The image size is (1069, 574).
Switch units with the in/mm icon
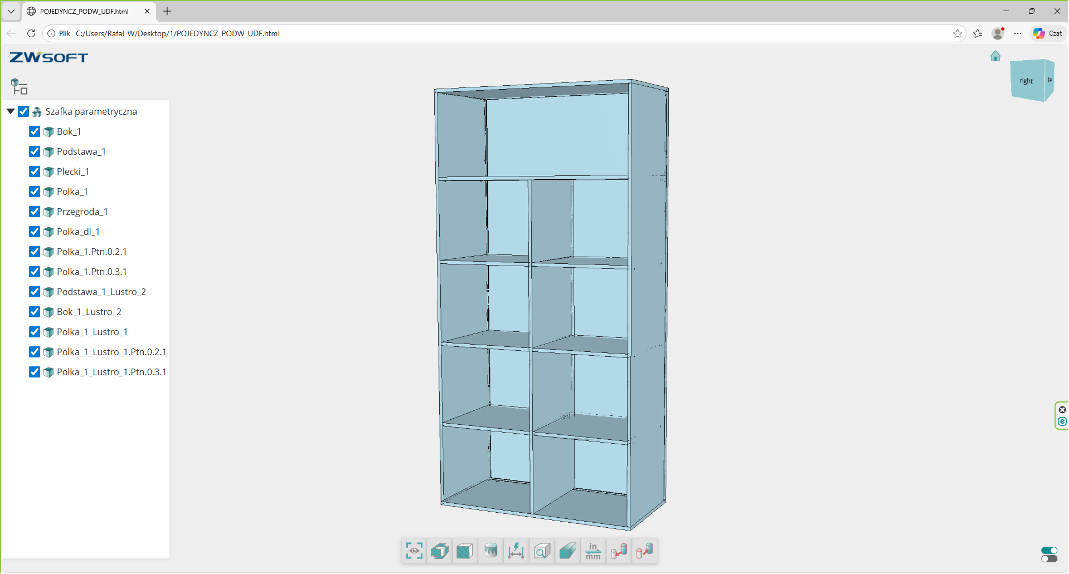[x=593, y=551]
